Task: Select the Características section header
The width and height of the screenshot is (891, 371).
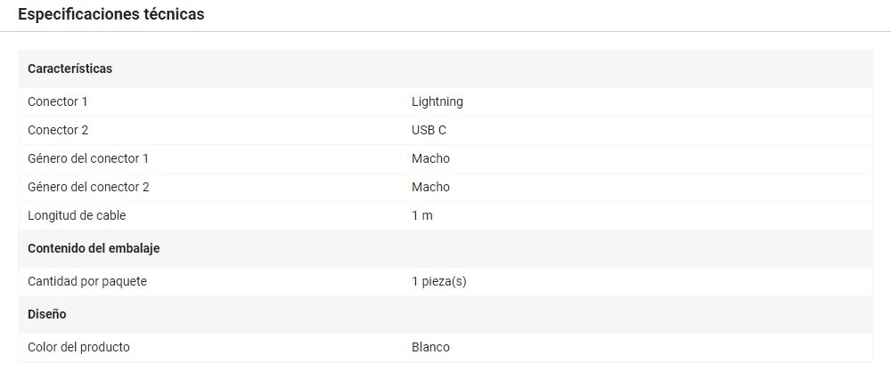Action: [69, 69]
